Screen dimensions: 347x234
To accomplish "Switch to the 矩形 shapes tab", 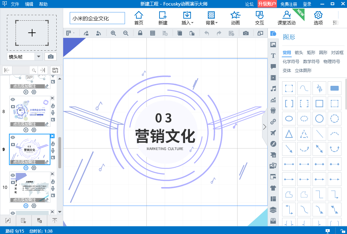I will tap(311, 53).
